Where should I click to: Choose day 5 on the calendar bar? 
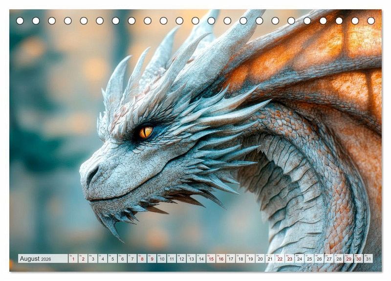[x=112, y=259]
